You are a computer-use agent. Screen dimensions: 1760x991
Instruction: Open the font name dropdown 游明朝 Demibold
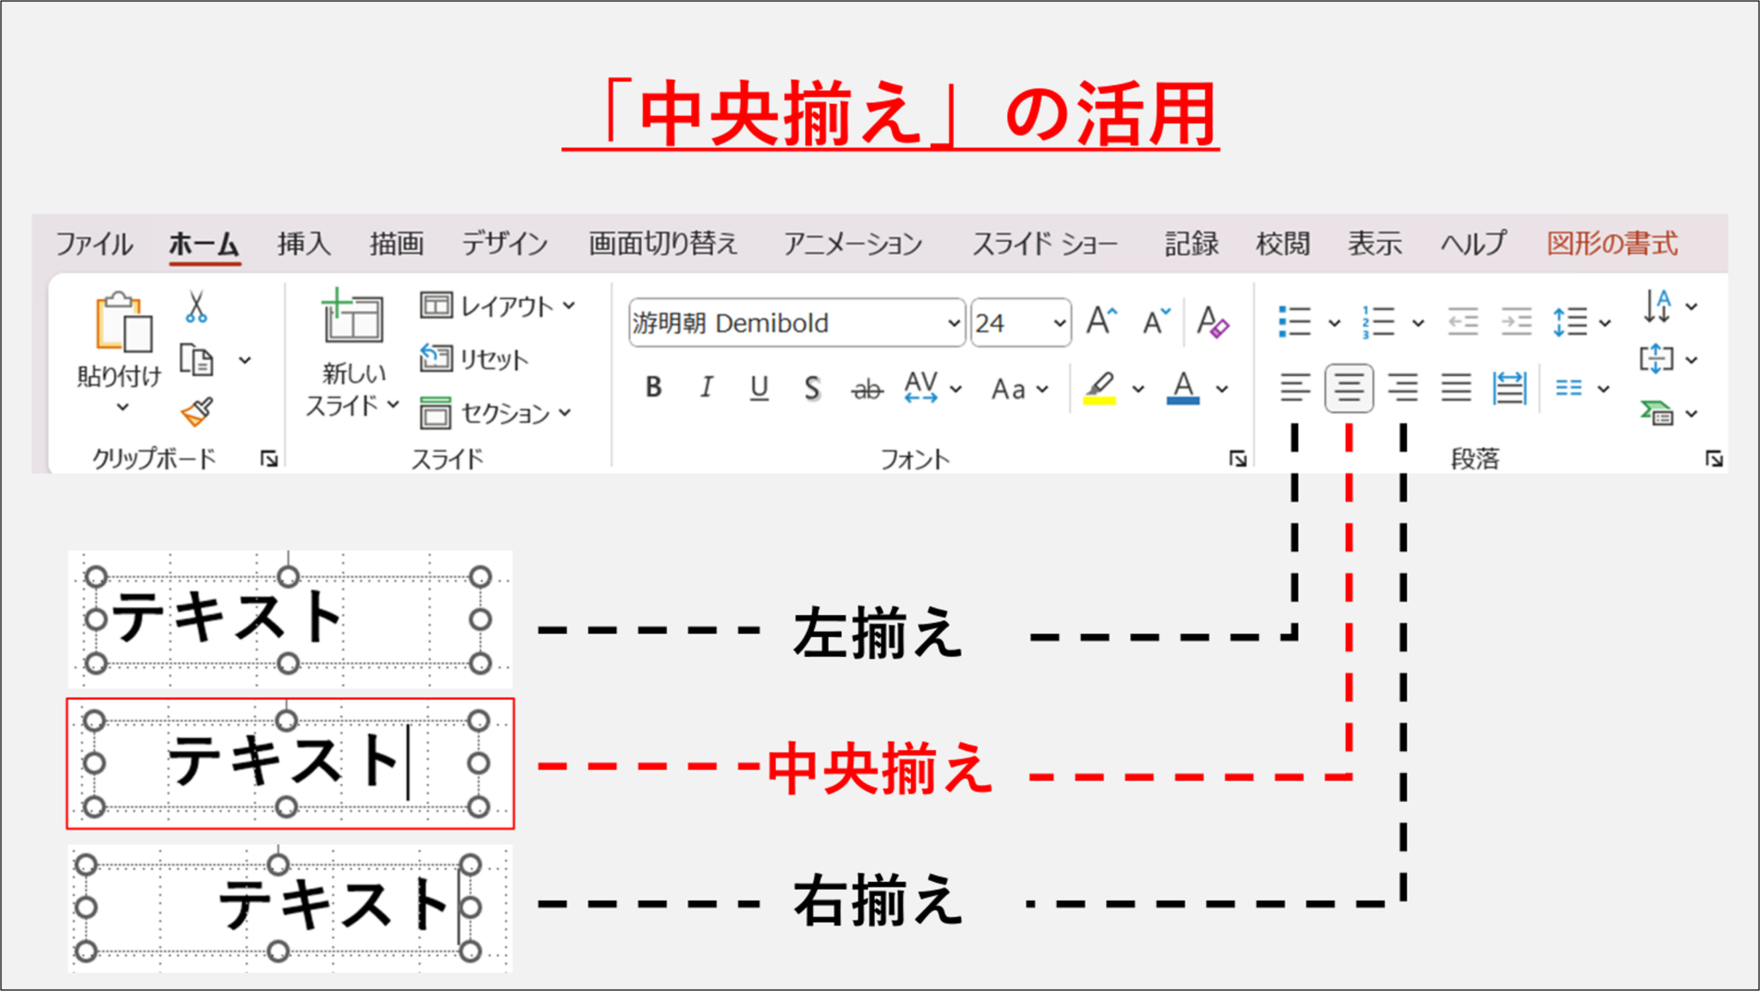pyautogui.click(x=953, y=324)
